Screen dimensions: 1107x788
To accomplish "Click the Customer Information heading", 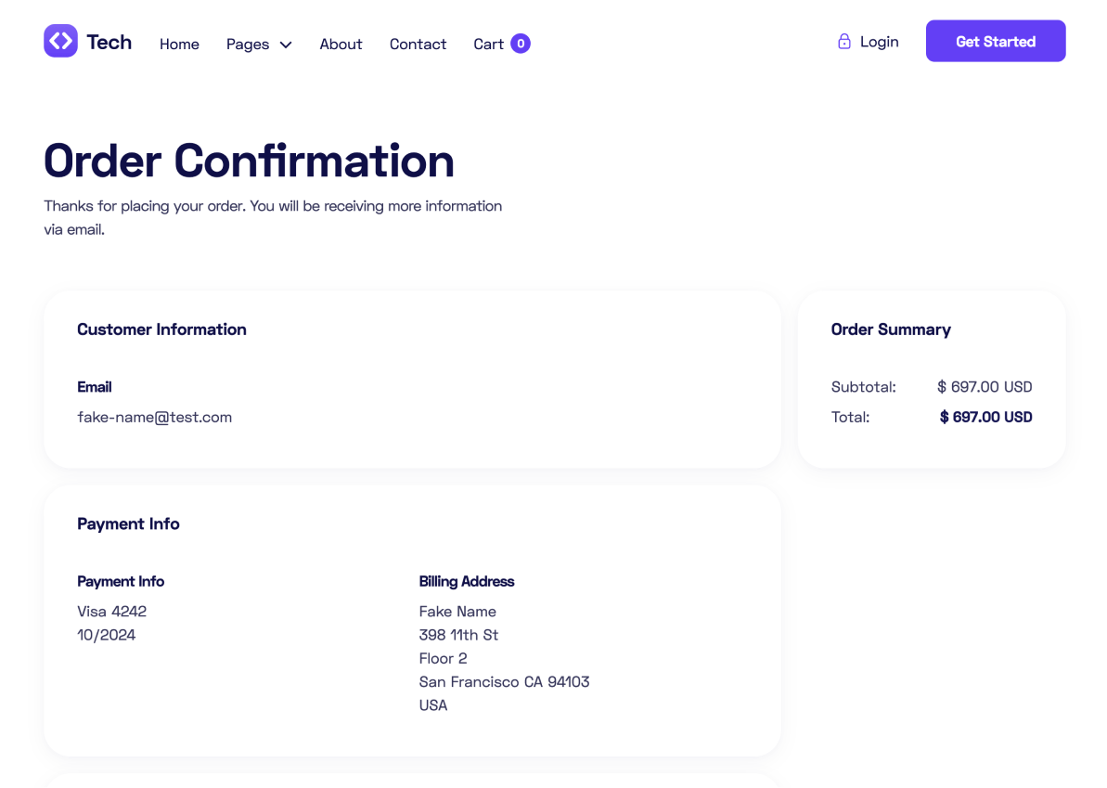I will 161,329.
